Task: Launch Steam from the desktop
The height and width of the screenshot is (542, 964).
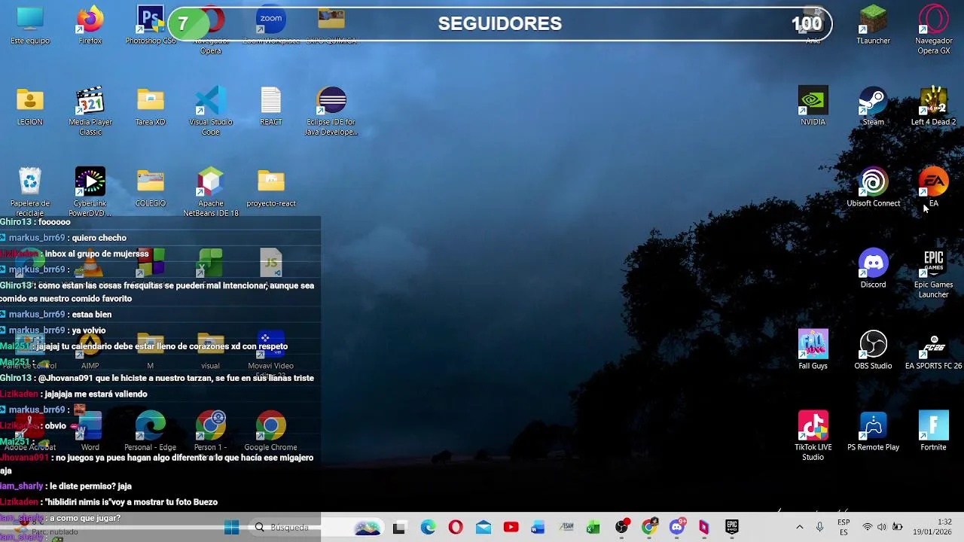Action: tap(874, 106)
